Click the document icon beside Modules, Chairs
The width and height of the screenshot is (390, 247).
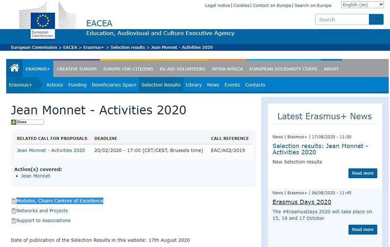click(x=14, y=201)
